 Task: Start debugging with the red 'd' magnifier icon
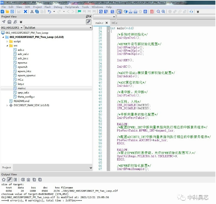(x=159, y=11)
